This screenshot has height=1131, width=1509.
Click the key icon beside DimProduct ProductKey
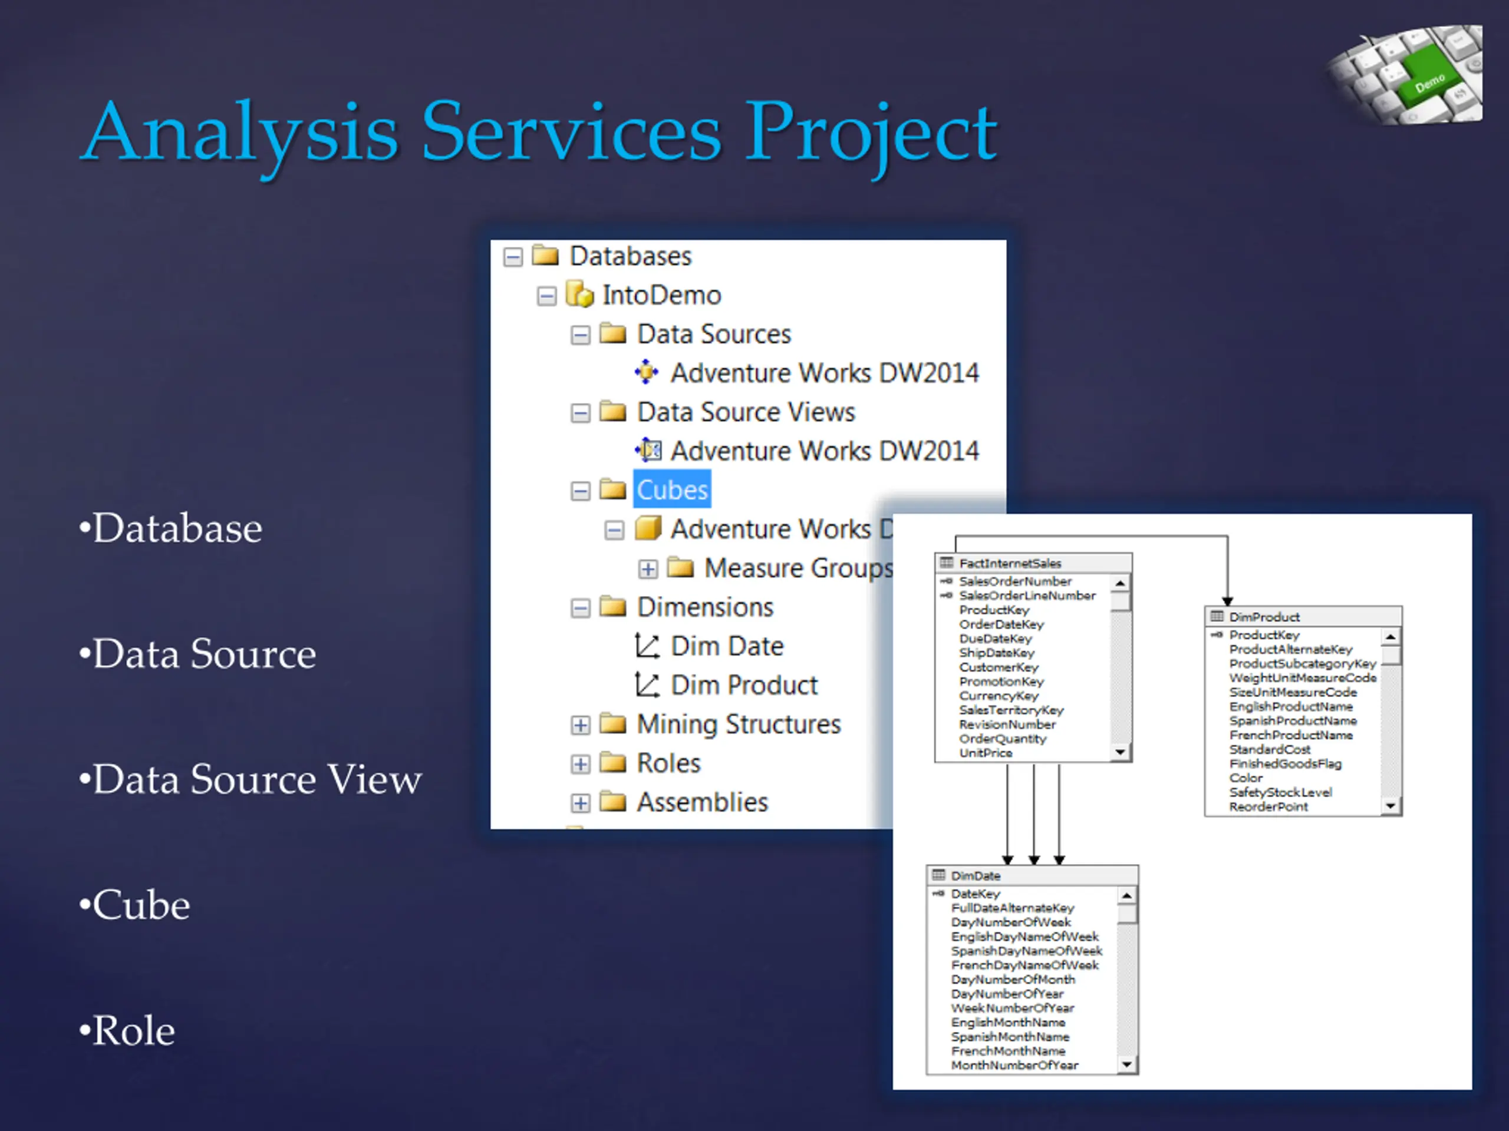pos(1217,636)
